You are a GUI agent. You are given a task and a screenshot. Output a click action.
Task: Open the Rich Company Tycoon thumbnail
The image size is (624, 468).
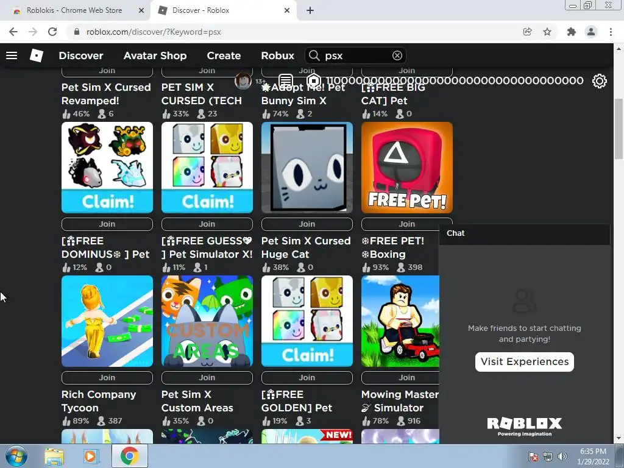tap(107, 321)
